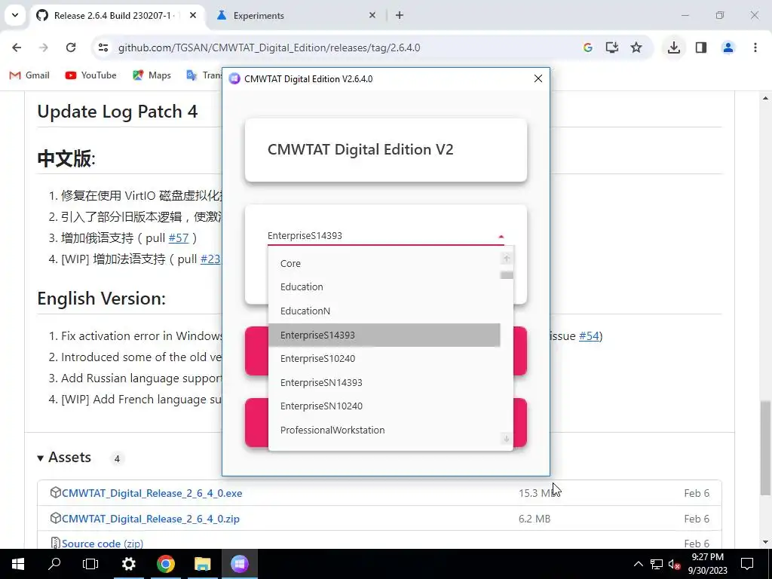Bookmark this page with star icon

(636, 47)
